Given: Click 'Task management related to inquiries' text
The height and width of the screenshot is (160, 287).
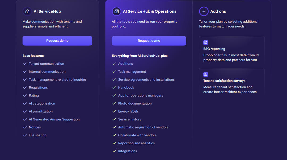Looking at the screenshot, I should point(58,79).
